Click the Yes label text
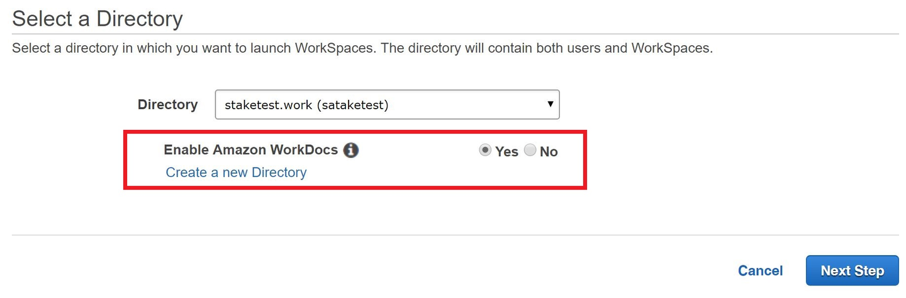The width and height of the screenshot is (906, 298). [x=506, y=151]
